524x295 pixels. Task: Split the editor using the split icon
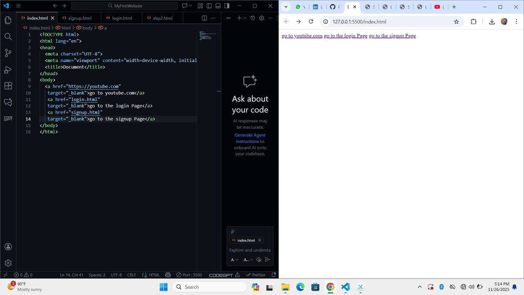pyautogui.click(x=203, y=18)
